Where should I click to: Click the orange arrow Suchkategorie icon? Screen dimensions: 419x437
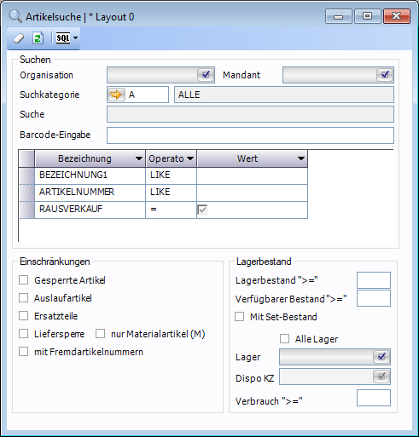(116, 95)
